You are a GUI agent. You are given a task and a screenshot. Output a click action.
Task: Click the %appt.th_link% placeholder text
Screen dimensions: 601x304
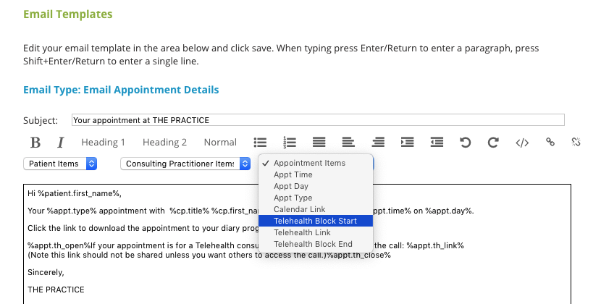pyautogui.click(x=435, y=245)
